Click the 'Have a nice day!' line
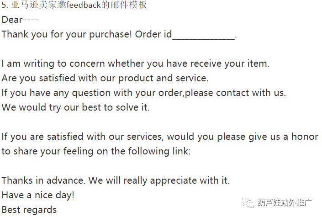Screen dimensions: 322x217 [x=38, y=195]
